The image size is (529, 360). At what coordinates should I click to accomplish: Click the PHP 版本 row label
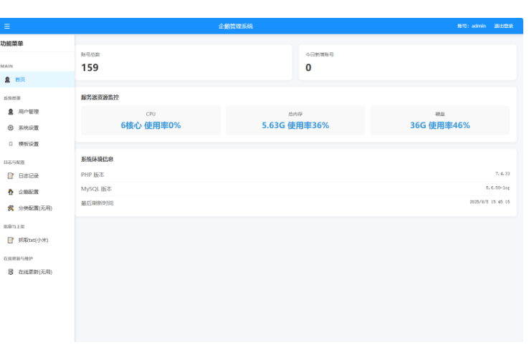point(92,175)
